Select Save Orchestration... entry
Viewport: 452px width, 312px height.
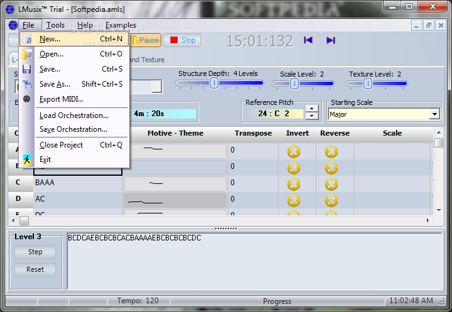click(74, 129)
